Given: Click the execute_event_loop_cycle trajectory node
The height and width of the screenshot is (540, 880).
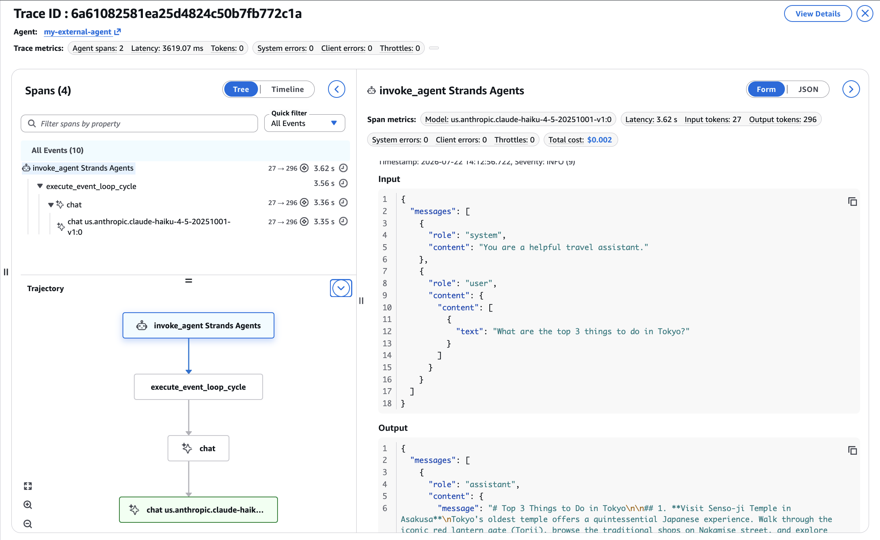Looking at the screenshot, I should point(198,387).
